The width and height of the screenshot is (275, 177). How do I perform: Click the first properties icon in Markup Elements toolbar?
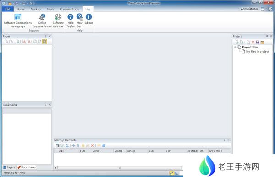pyautogui.click(x=58, y=145)
